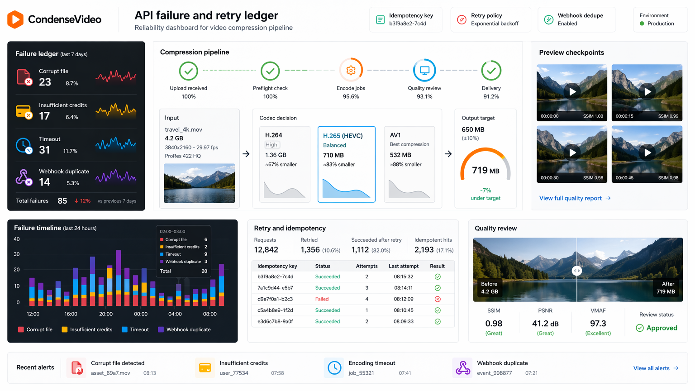This screenshot has height=391, width=695.
Task: Click the timeout sparkline chart
Action: [116, 144]
